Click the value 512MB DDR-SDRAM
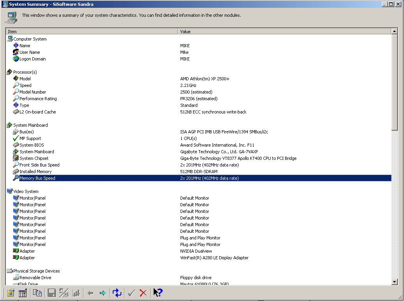Screen dimensions: 404x301 point(198,172)
